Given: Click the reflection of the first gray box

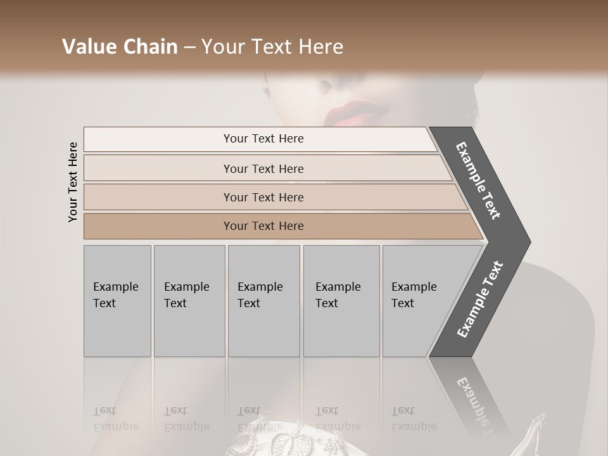Looking at the screenshot, I should pos(118,395).
